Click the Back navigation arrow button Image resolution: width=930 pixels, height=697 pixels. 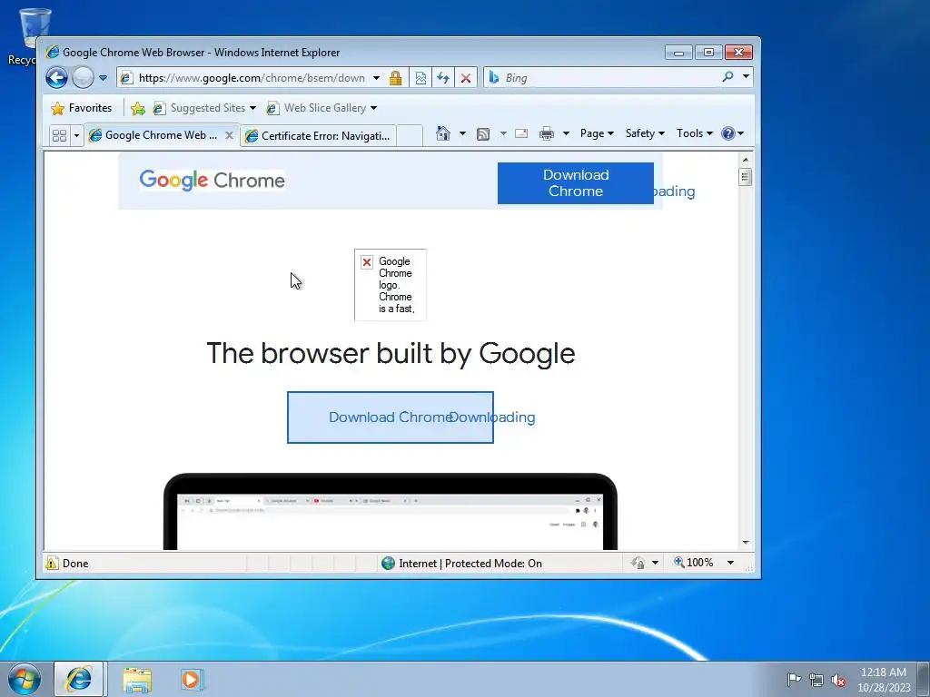click(x=56, y=78)
